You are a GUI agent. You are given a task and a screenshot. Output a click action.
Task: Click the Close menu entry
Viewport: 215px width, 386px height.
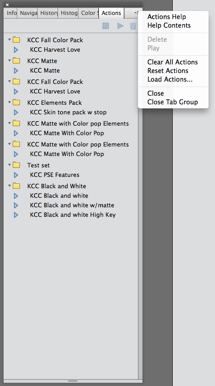156,93
